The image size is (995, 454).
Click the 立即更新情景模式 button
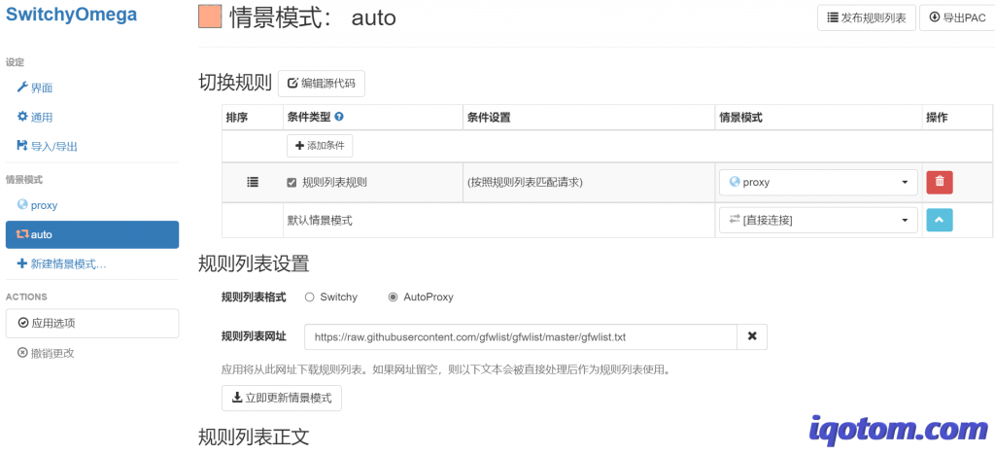[x=282, y=398]
